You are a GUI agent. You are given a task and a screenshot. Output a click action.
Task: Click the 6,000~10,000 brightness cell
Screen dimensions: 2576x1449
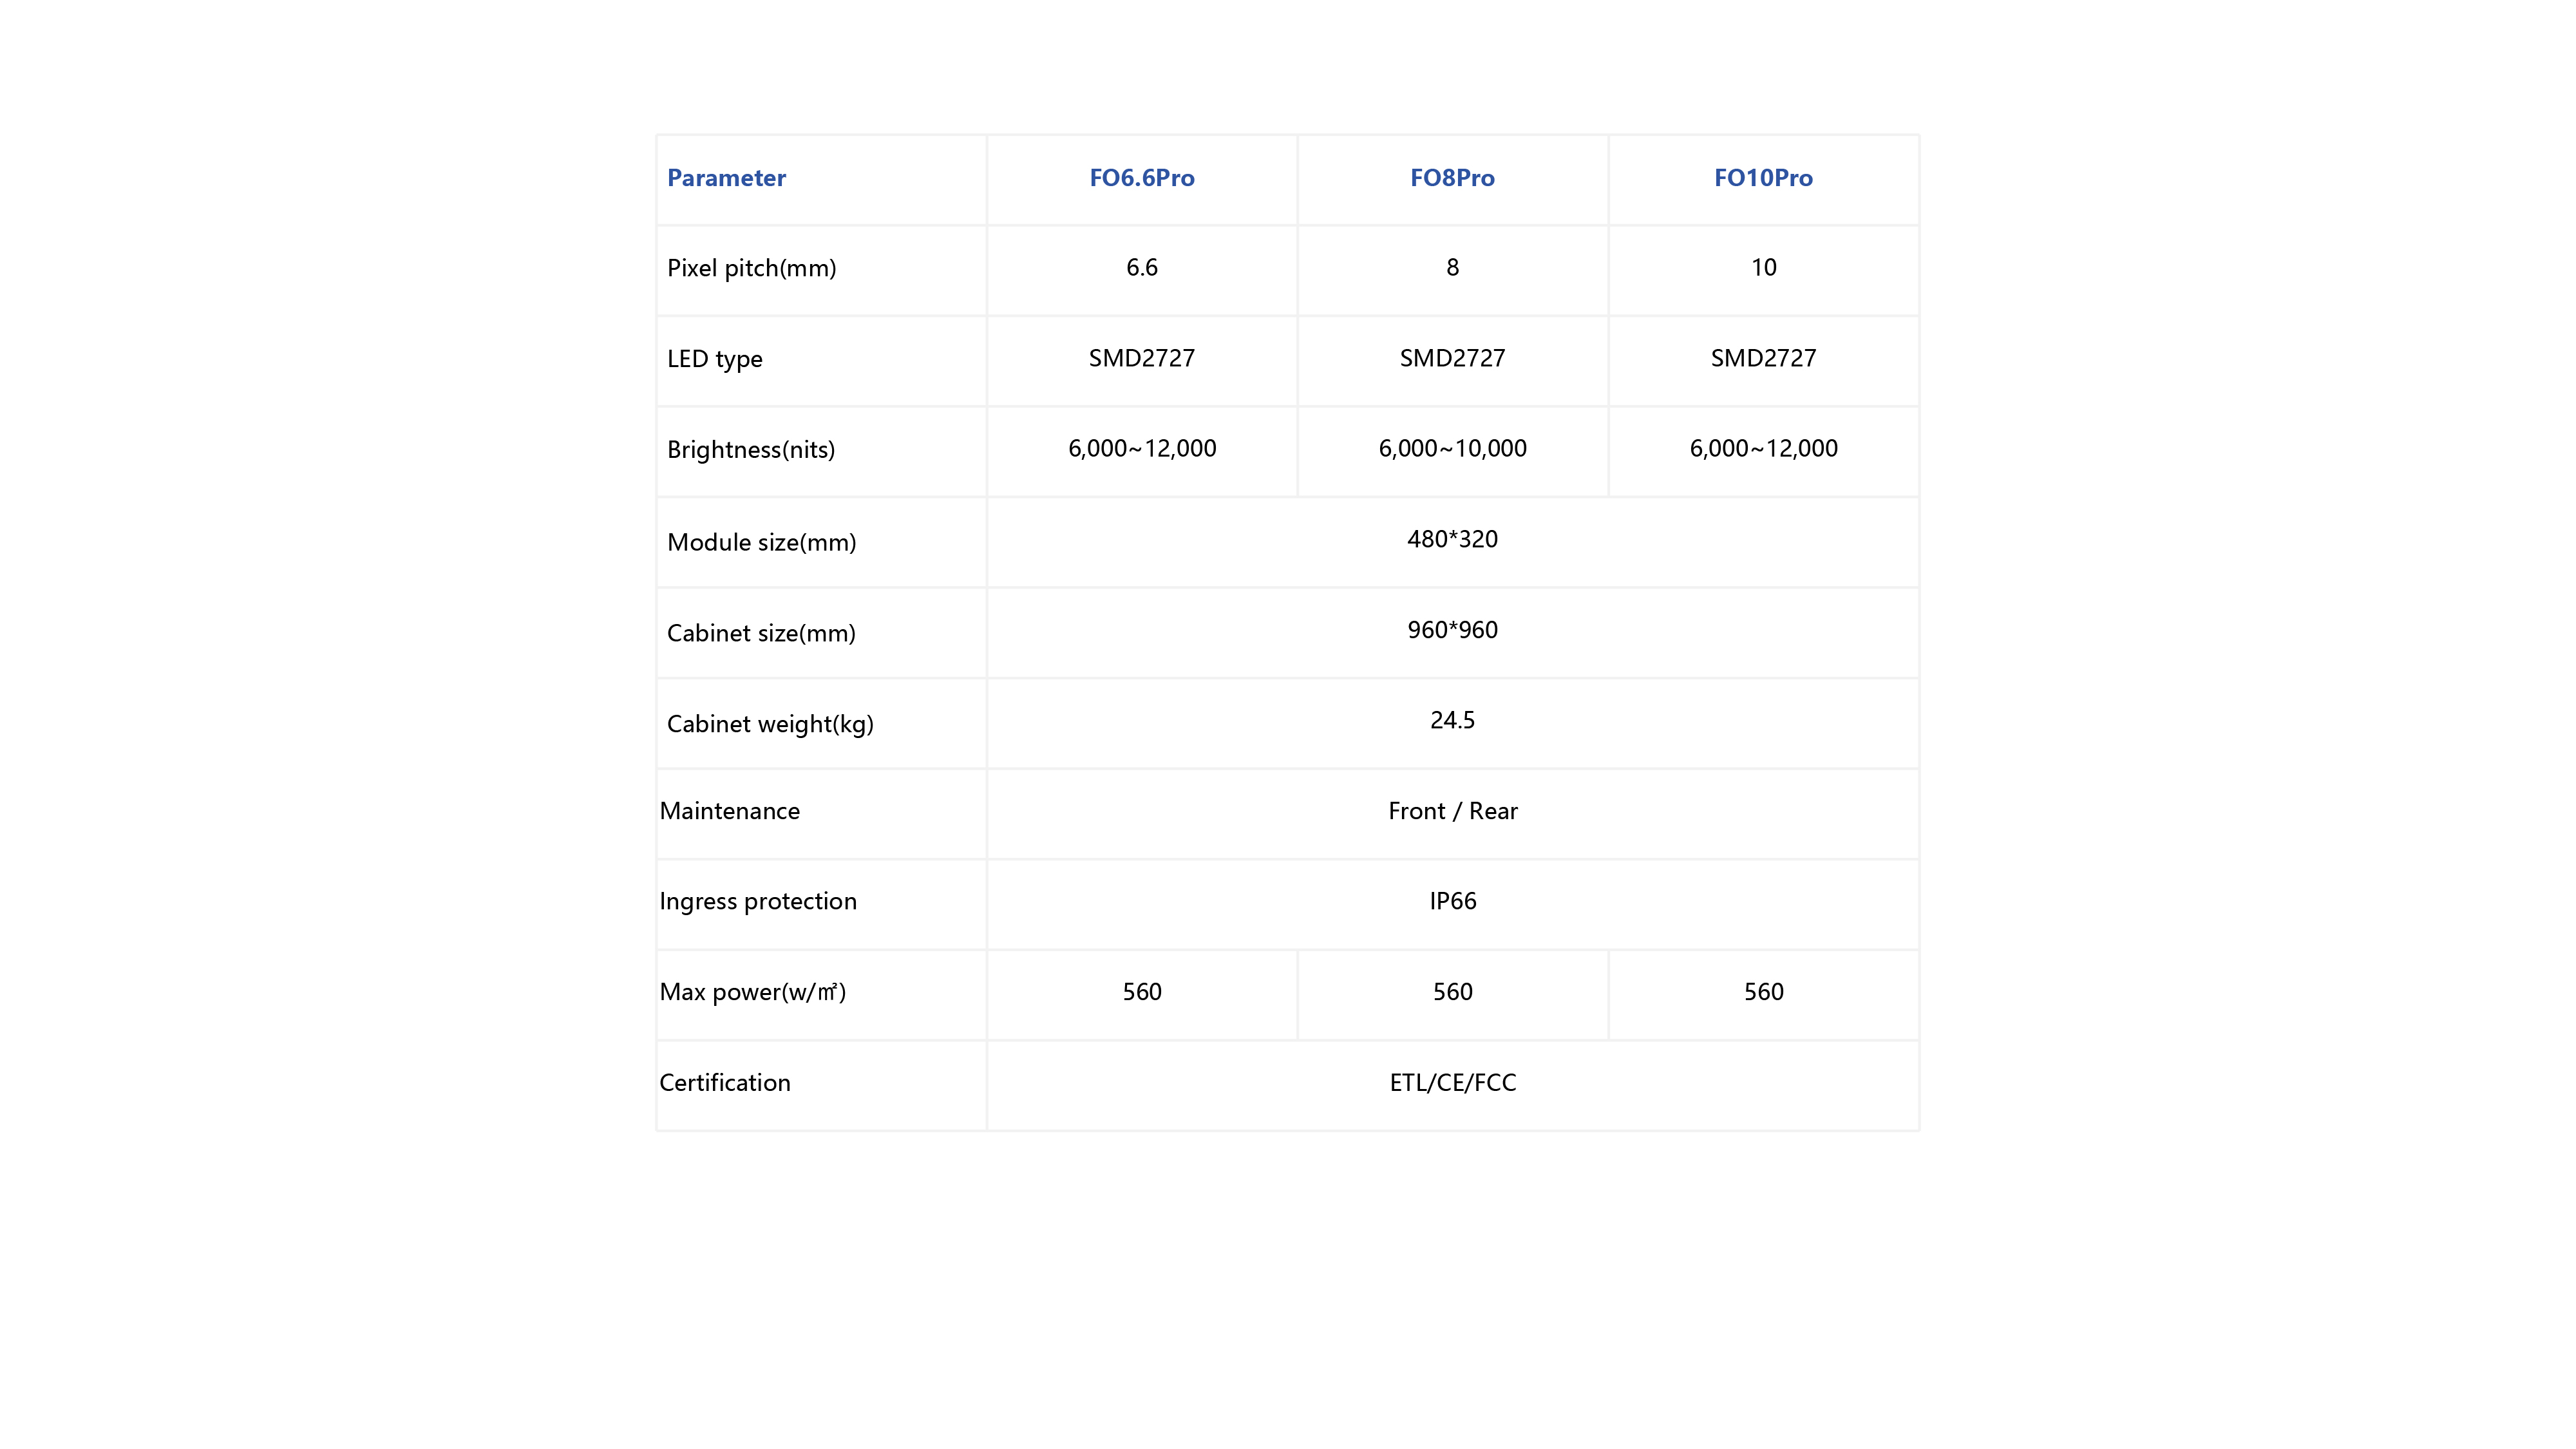(x=1452, y=448)
